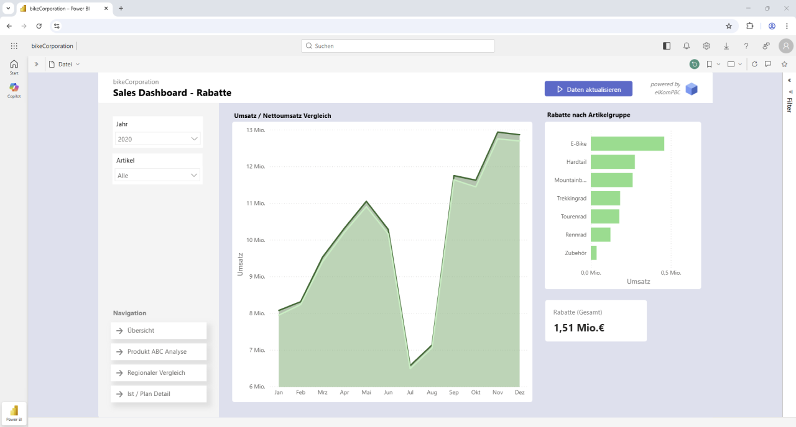Open the notifications bell

click(x=687, y=46)
